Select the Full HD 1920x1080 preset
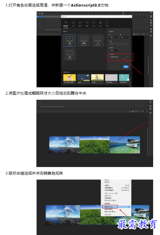Screen dimensions: 160x235 click(x=84, y=40)
